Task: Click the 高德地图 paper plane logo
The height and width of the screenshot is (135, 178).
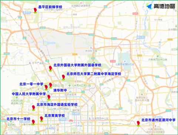Action: [x=149, y=6]
